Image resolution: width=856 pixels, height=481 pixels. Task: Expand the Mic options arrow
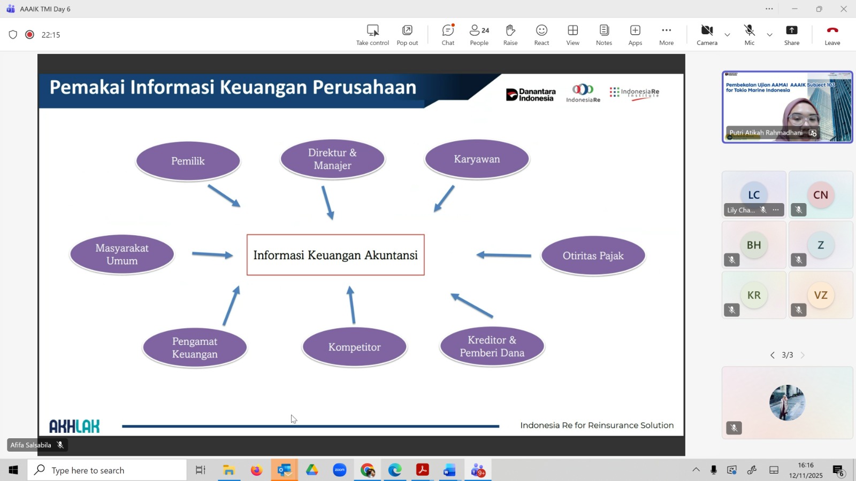[x=769, y=35]
